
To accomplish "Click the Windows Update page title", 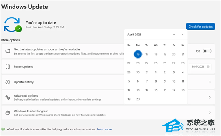I will [x=25, y=7].
